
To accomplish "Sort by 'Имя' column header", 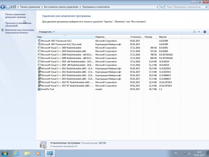I will pos(65,37).
